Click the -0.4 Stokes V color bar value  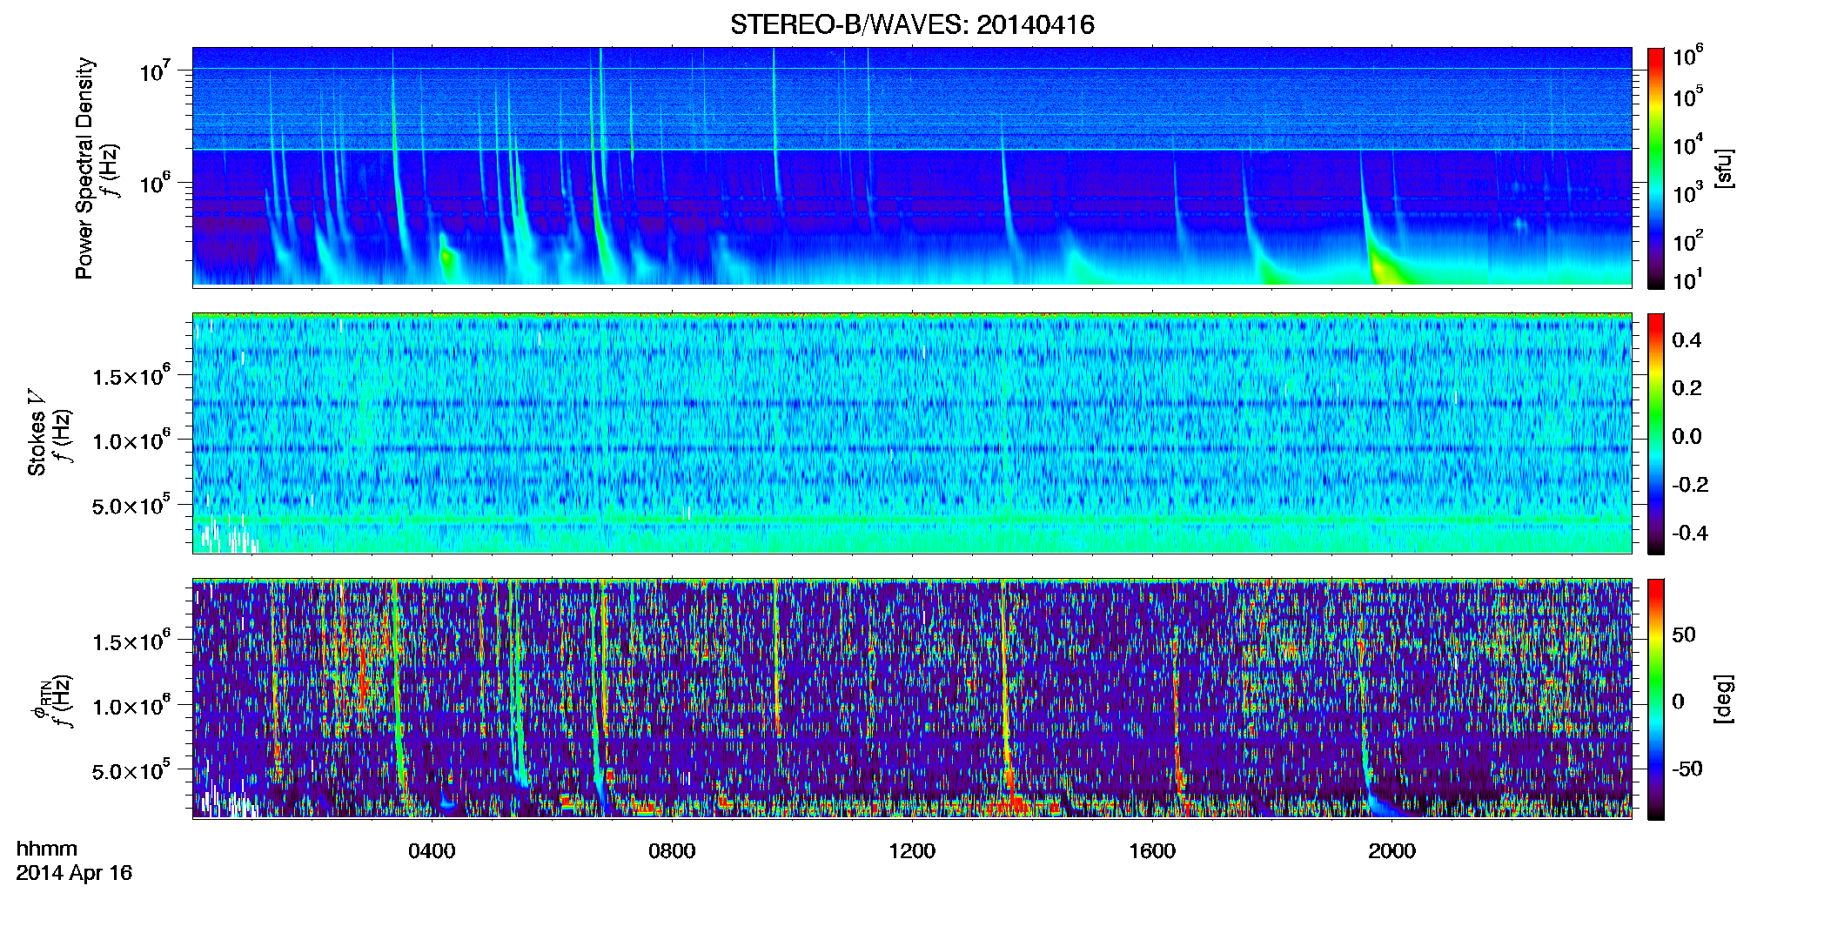pos(1690,533)
